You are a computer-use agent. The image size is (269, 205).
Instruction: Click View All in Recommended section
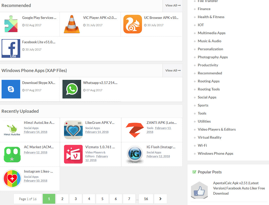pos(173,5)
